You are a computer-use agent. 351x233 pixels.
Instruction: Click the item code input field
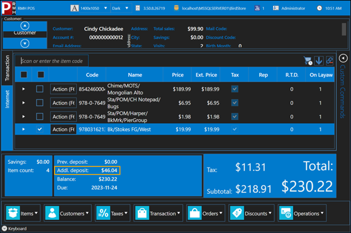[x=51, y=61]
